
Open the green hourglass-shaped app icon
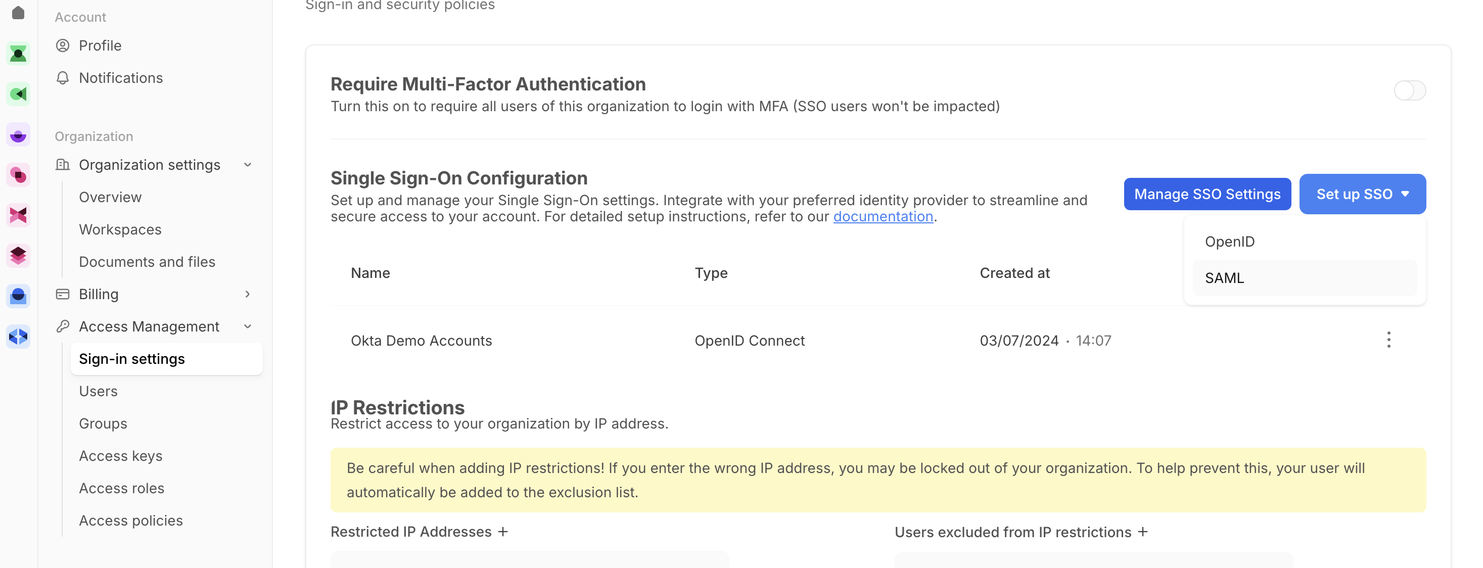point(18,54)
